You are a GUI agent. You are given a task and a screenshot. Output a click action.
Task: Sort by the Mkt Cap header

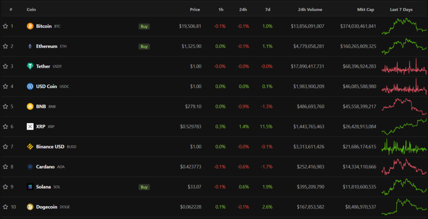365,10
